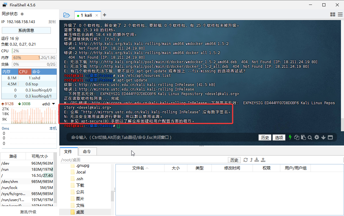Select the /run/lock disk row
The height and width of the screenshot is (216, 344).
(x=27, y=187)
